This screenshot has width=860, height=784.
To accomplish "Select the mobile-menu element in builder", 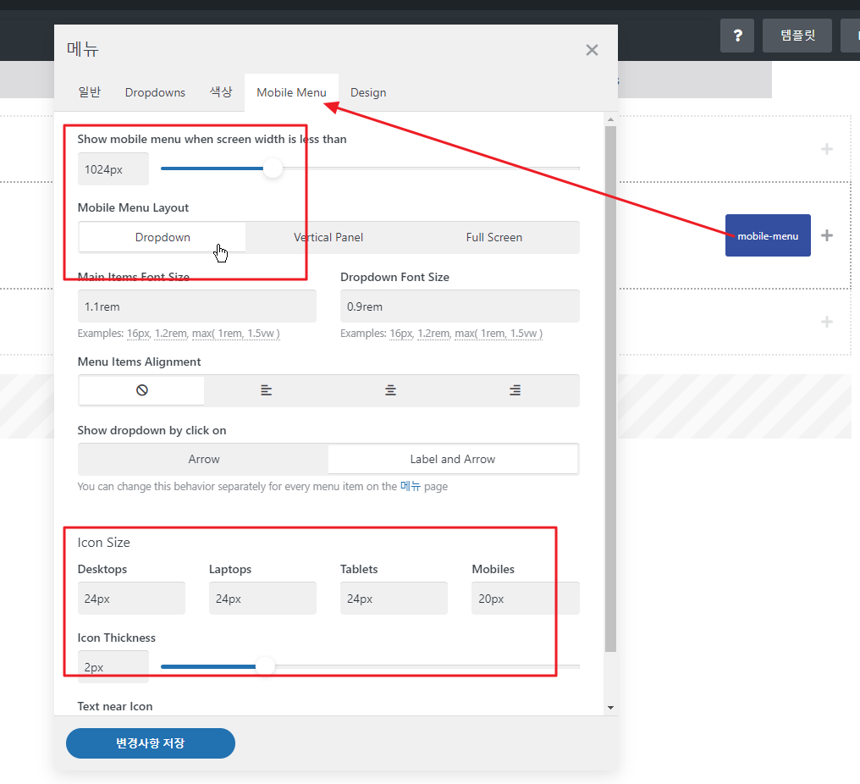I will point(768,235).
